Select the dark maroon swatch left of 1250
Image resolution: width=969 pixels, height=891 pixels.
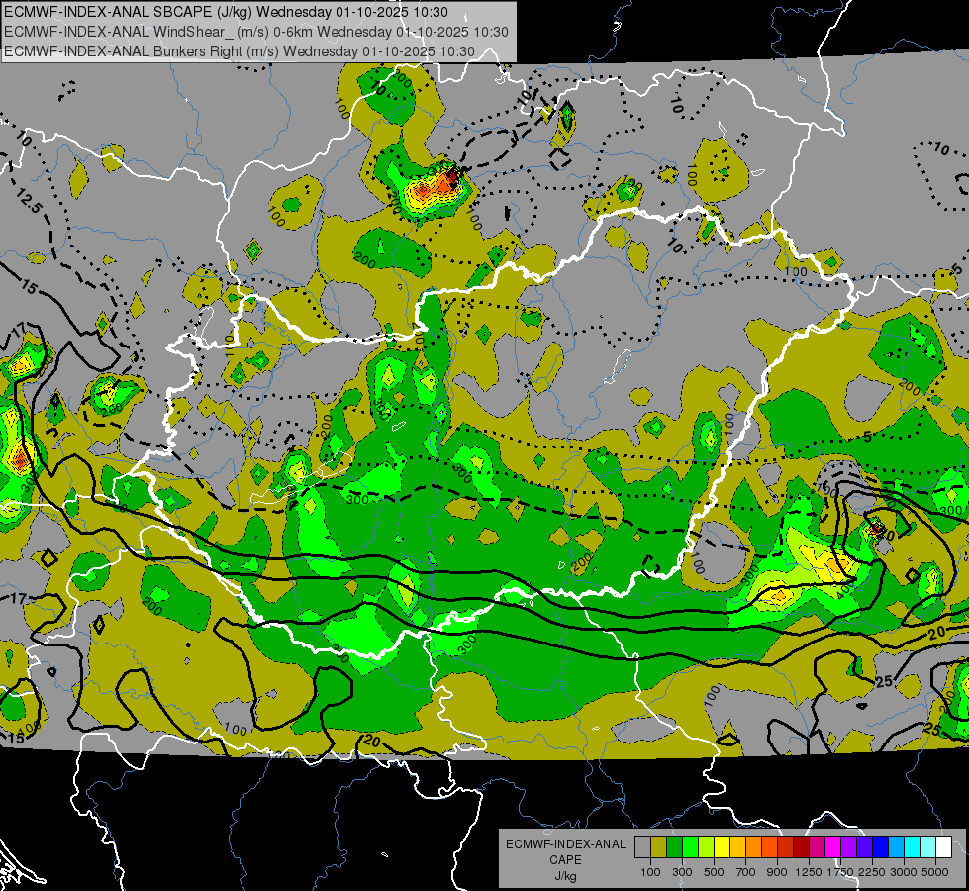801,847
